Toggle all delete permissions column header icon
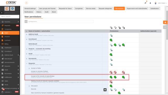The image size is (168, 95). [123, 27]
